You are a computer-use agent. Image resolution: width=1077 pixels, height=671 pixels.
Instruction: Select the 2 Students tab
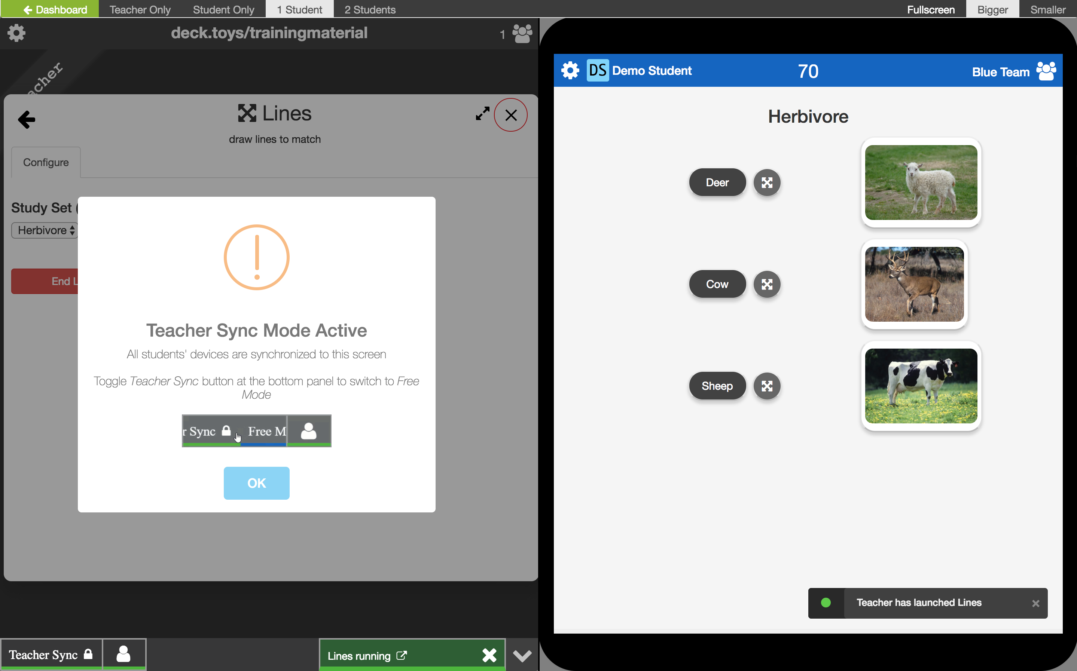(370, 9)
